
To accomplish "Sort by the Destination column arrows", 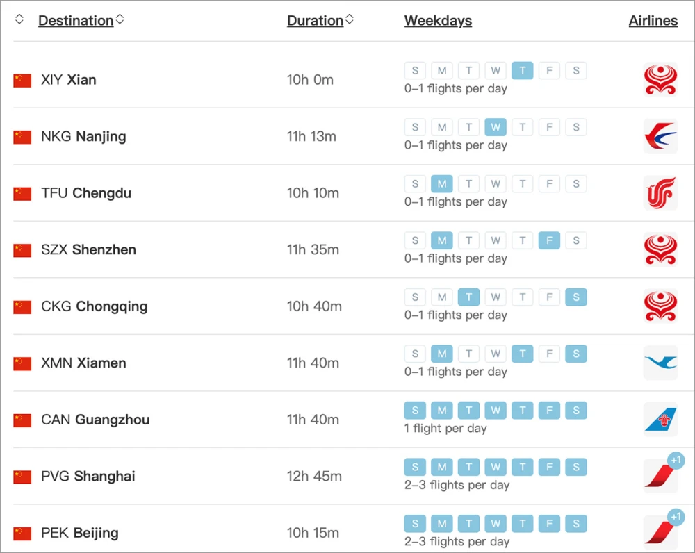I will (120, 19).
